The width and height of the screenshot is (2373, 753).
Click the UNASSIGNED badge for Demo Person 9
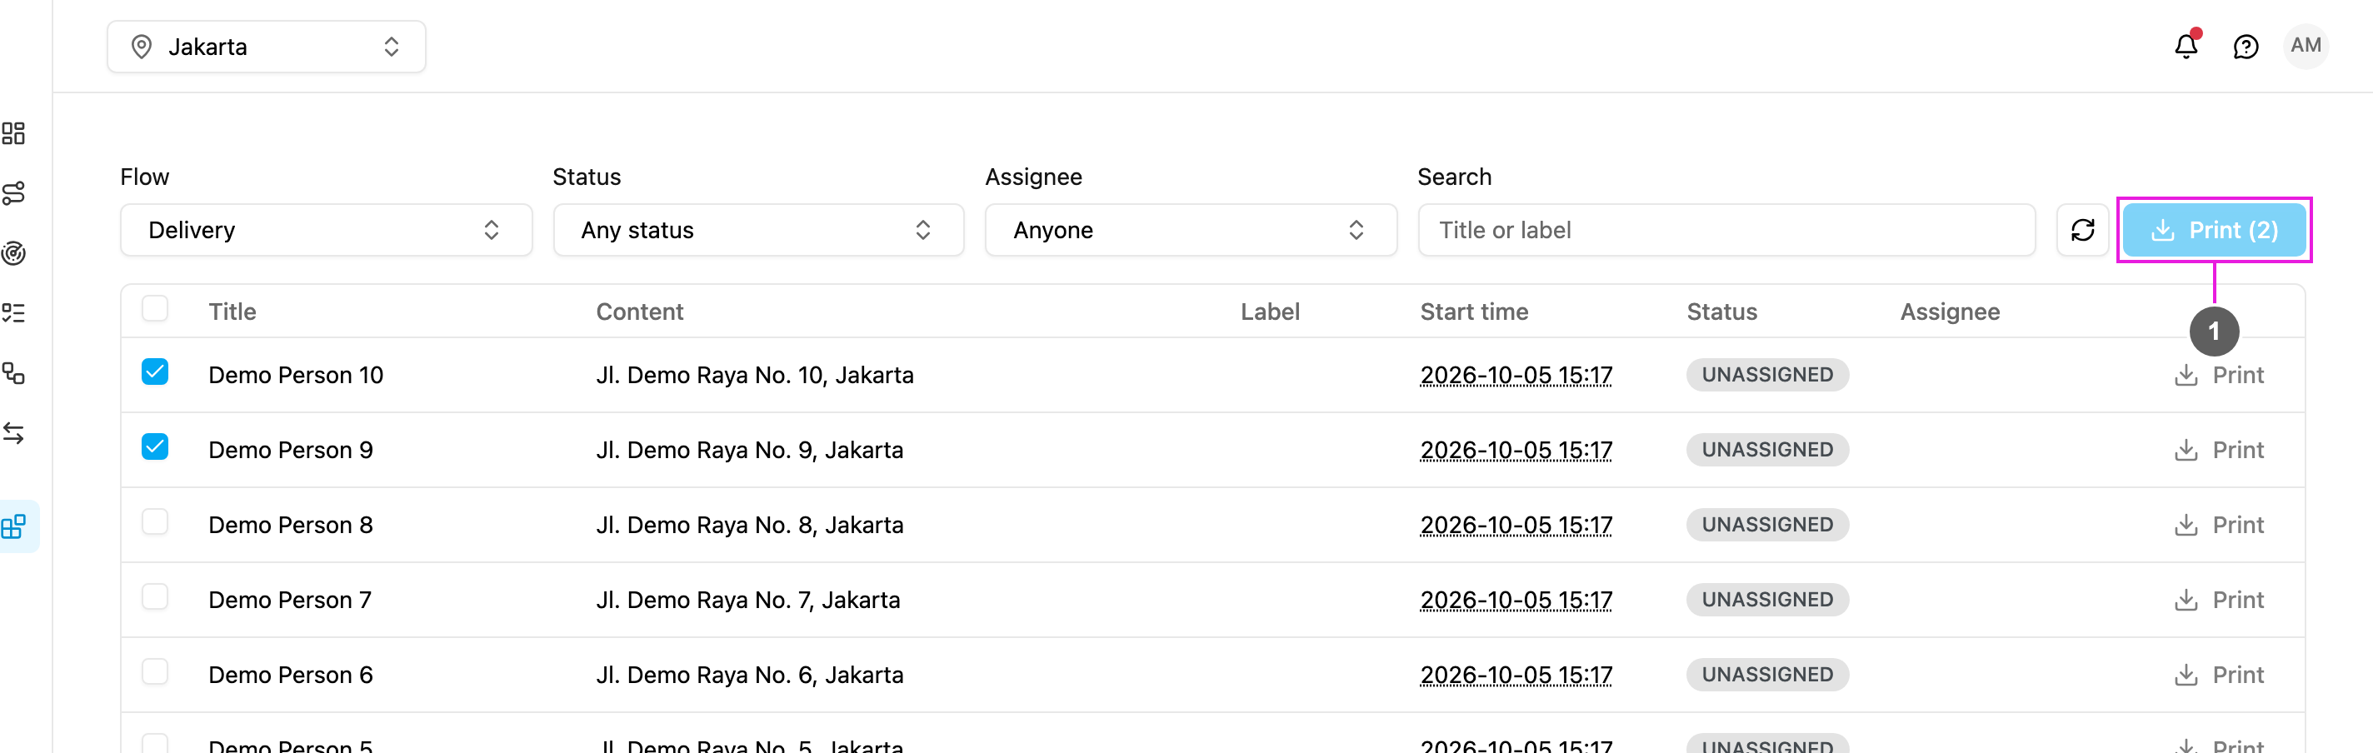tap(1767, 449)
